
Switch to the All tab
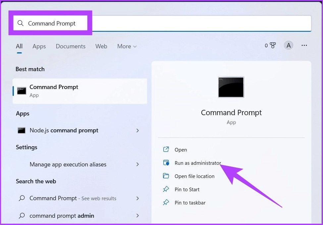point(19,46)
